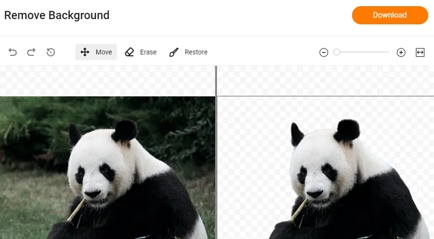The image size is (434, 239).
Task: Click the background-removed panda preview
Action: coord(326,168)
